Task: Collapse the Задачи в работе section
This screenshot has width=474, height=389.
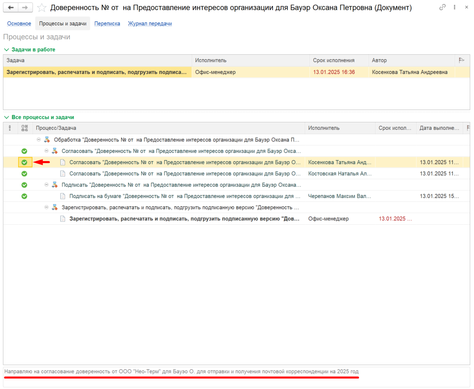Action: click(6, 50)
